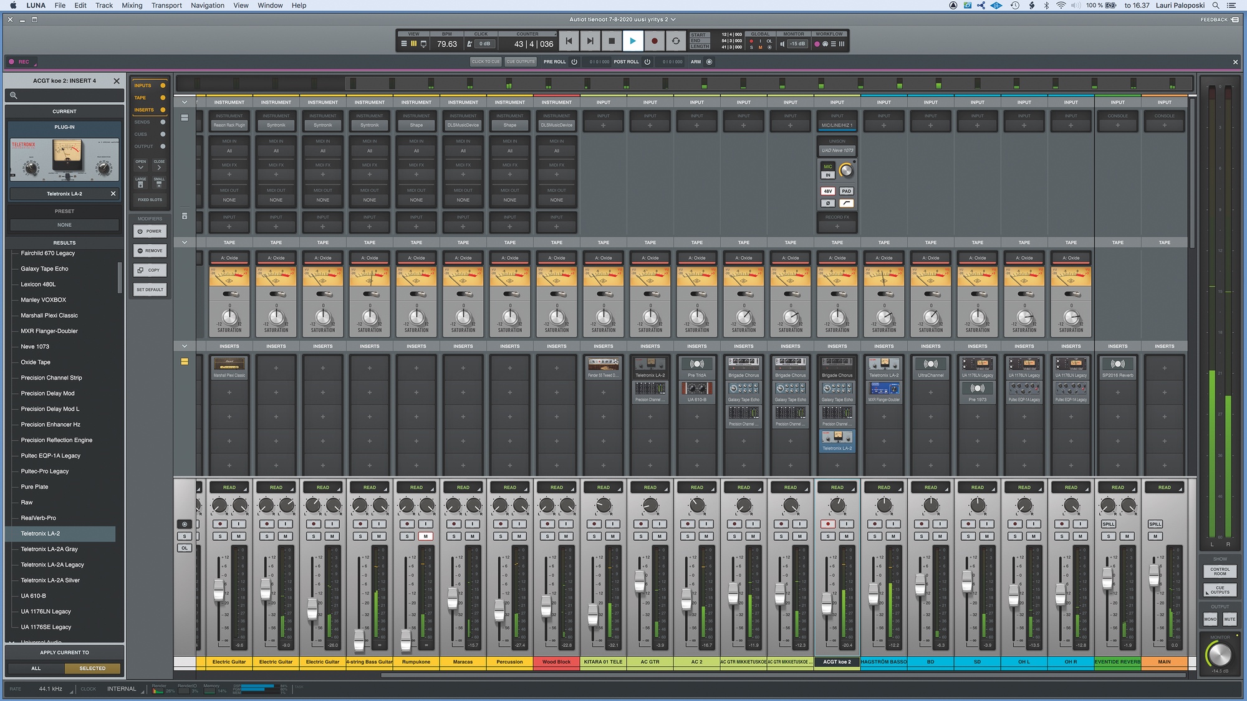Click the COPY modifier button

point(150,270)
